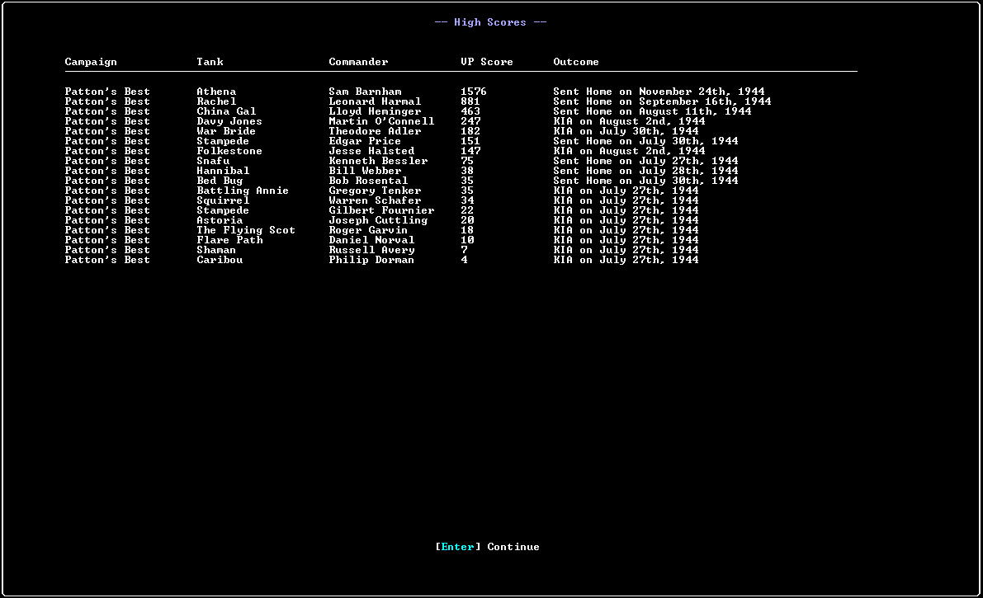Select tank name Hannibal
This screenshot has height=598, width=983.
pyautogui.click(x=223, y=171)
